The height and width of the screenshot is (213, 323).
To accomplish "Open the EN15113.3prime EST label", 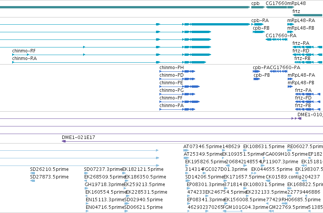I will coord(105,200).
